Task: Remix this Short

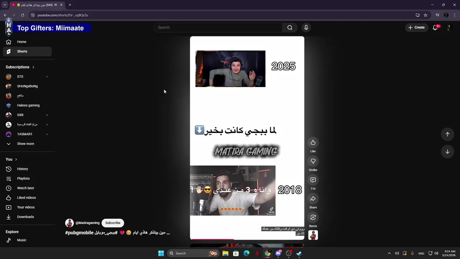Action: pyautogui.click(x=313, y=217)
